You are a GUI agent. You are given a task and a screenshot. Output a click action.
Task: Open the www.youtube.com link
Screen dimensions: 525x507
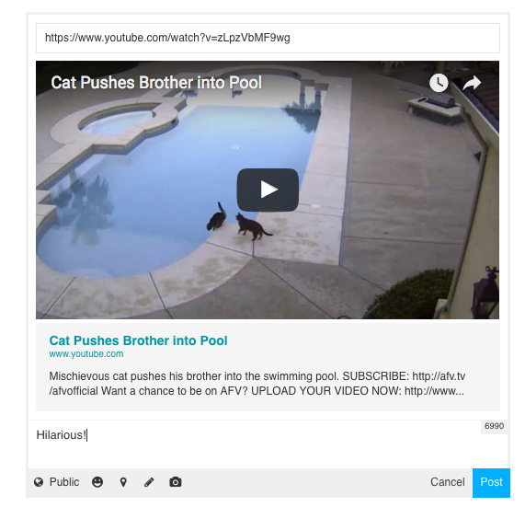click(86, 354)
